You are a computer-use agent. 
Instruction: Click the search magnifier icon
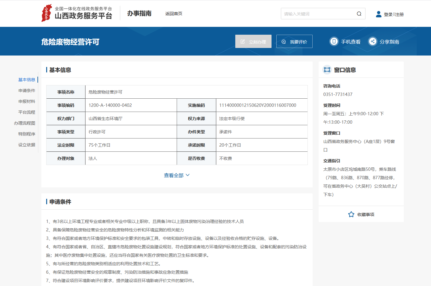pos(359,14)
